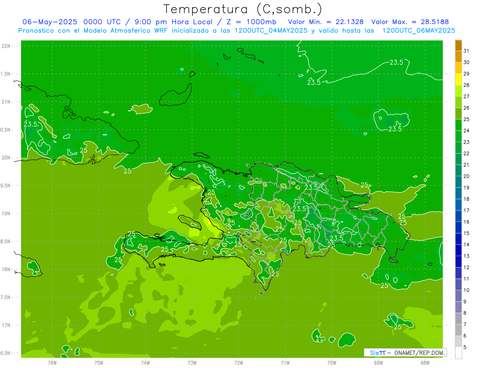The width and height of the screenshot is (477, 368).
Task: Click the color bar label 31
Action: pos(466,51)
